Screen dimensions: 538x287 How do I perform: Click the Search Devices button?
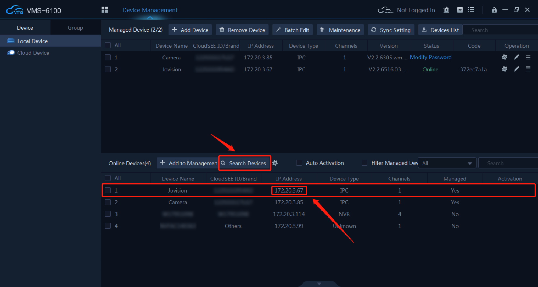(245, 163)
